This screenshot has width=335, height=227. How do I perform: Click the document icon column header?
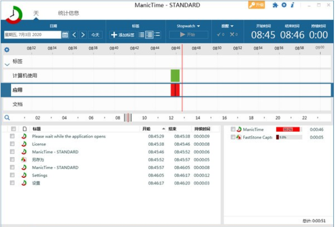[x=24, y=129]
